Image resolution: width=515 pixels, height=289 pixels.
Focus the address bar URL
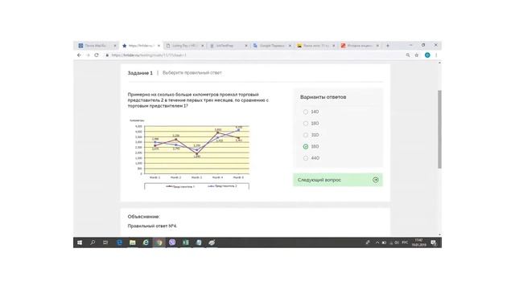(x=149, y=55)
